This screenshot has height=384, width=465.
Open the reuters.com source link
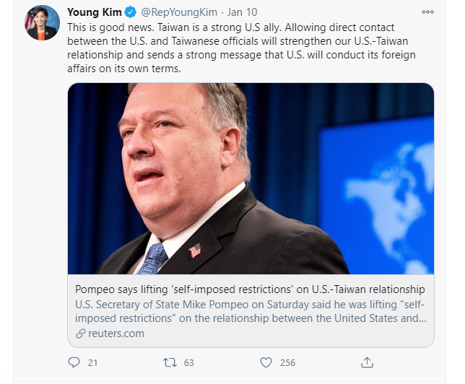[x=116, y=333]
